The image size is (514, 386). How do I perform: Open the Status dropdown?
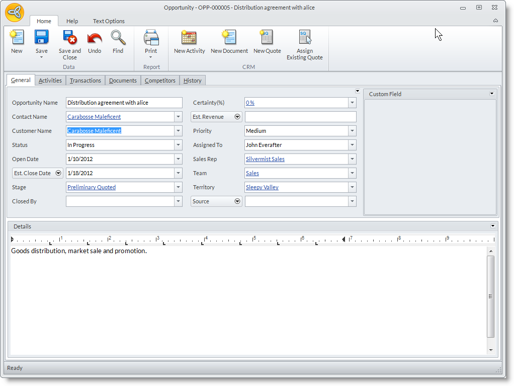[178, 145]
